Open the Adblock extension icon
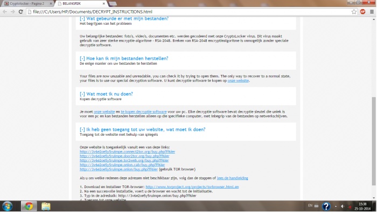The height and width of the screenshot is (214, 377). 363,11
